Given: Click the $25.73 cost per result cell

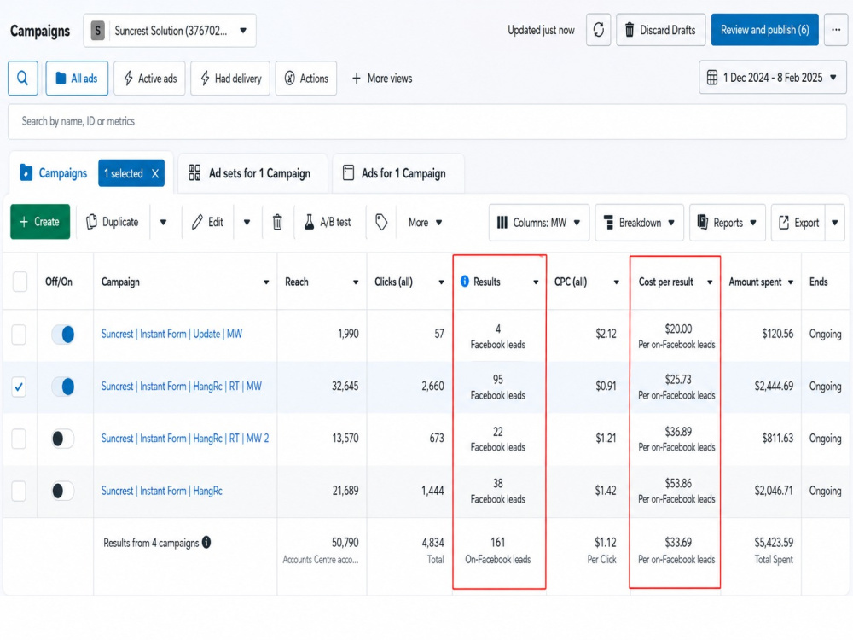Looking at the screenshot, I should (x=678, y=380).
